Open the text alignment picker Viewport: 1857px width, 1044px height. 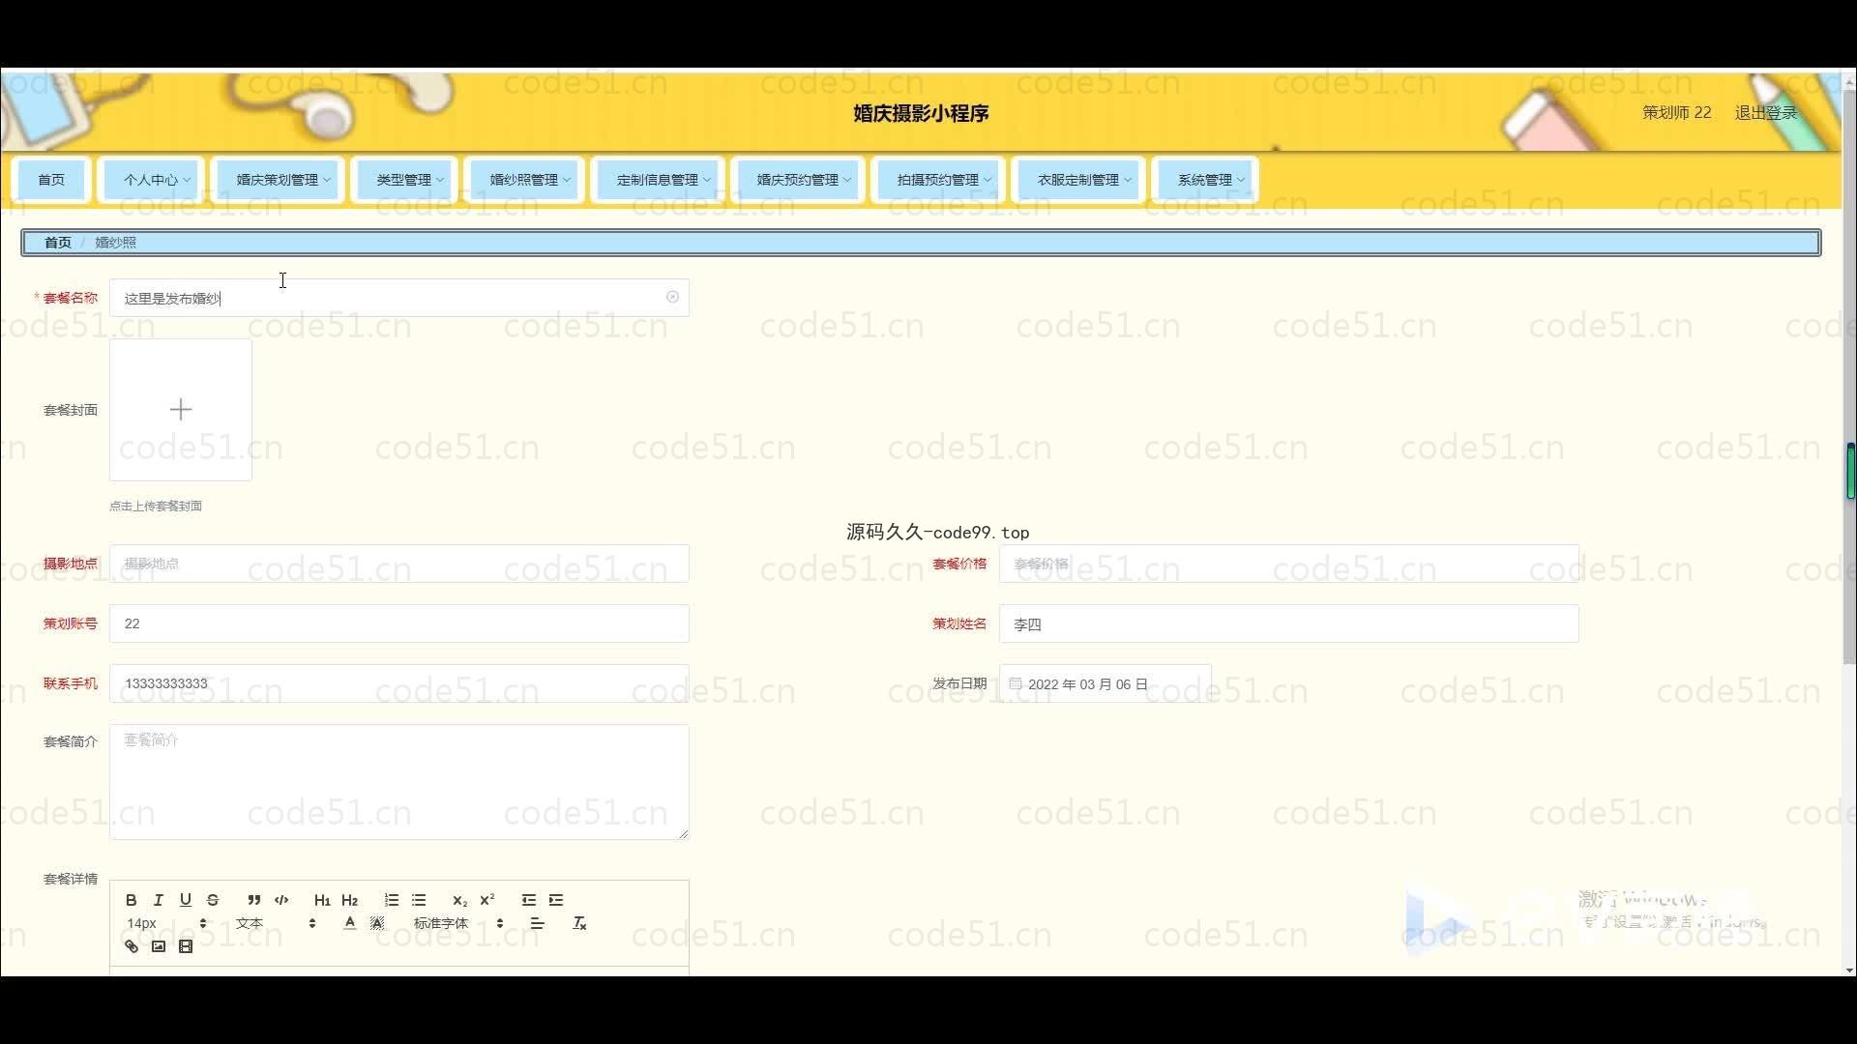tap(538, 923)
